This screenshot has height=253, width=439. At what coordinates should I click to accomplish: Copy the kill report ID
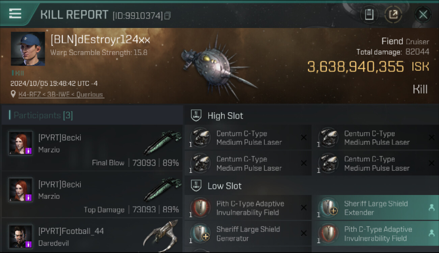point(168,16)
